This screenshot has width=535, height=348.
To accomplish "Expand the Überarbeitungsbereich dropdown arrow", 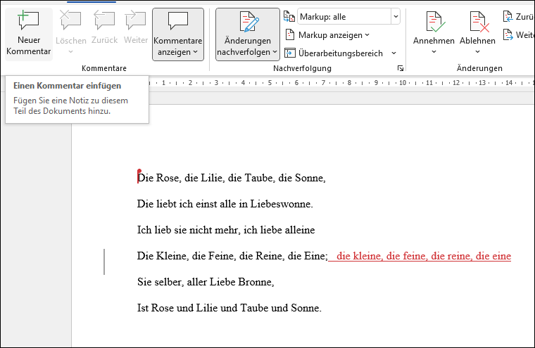I will [x=394, y=53].
